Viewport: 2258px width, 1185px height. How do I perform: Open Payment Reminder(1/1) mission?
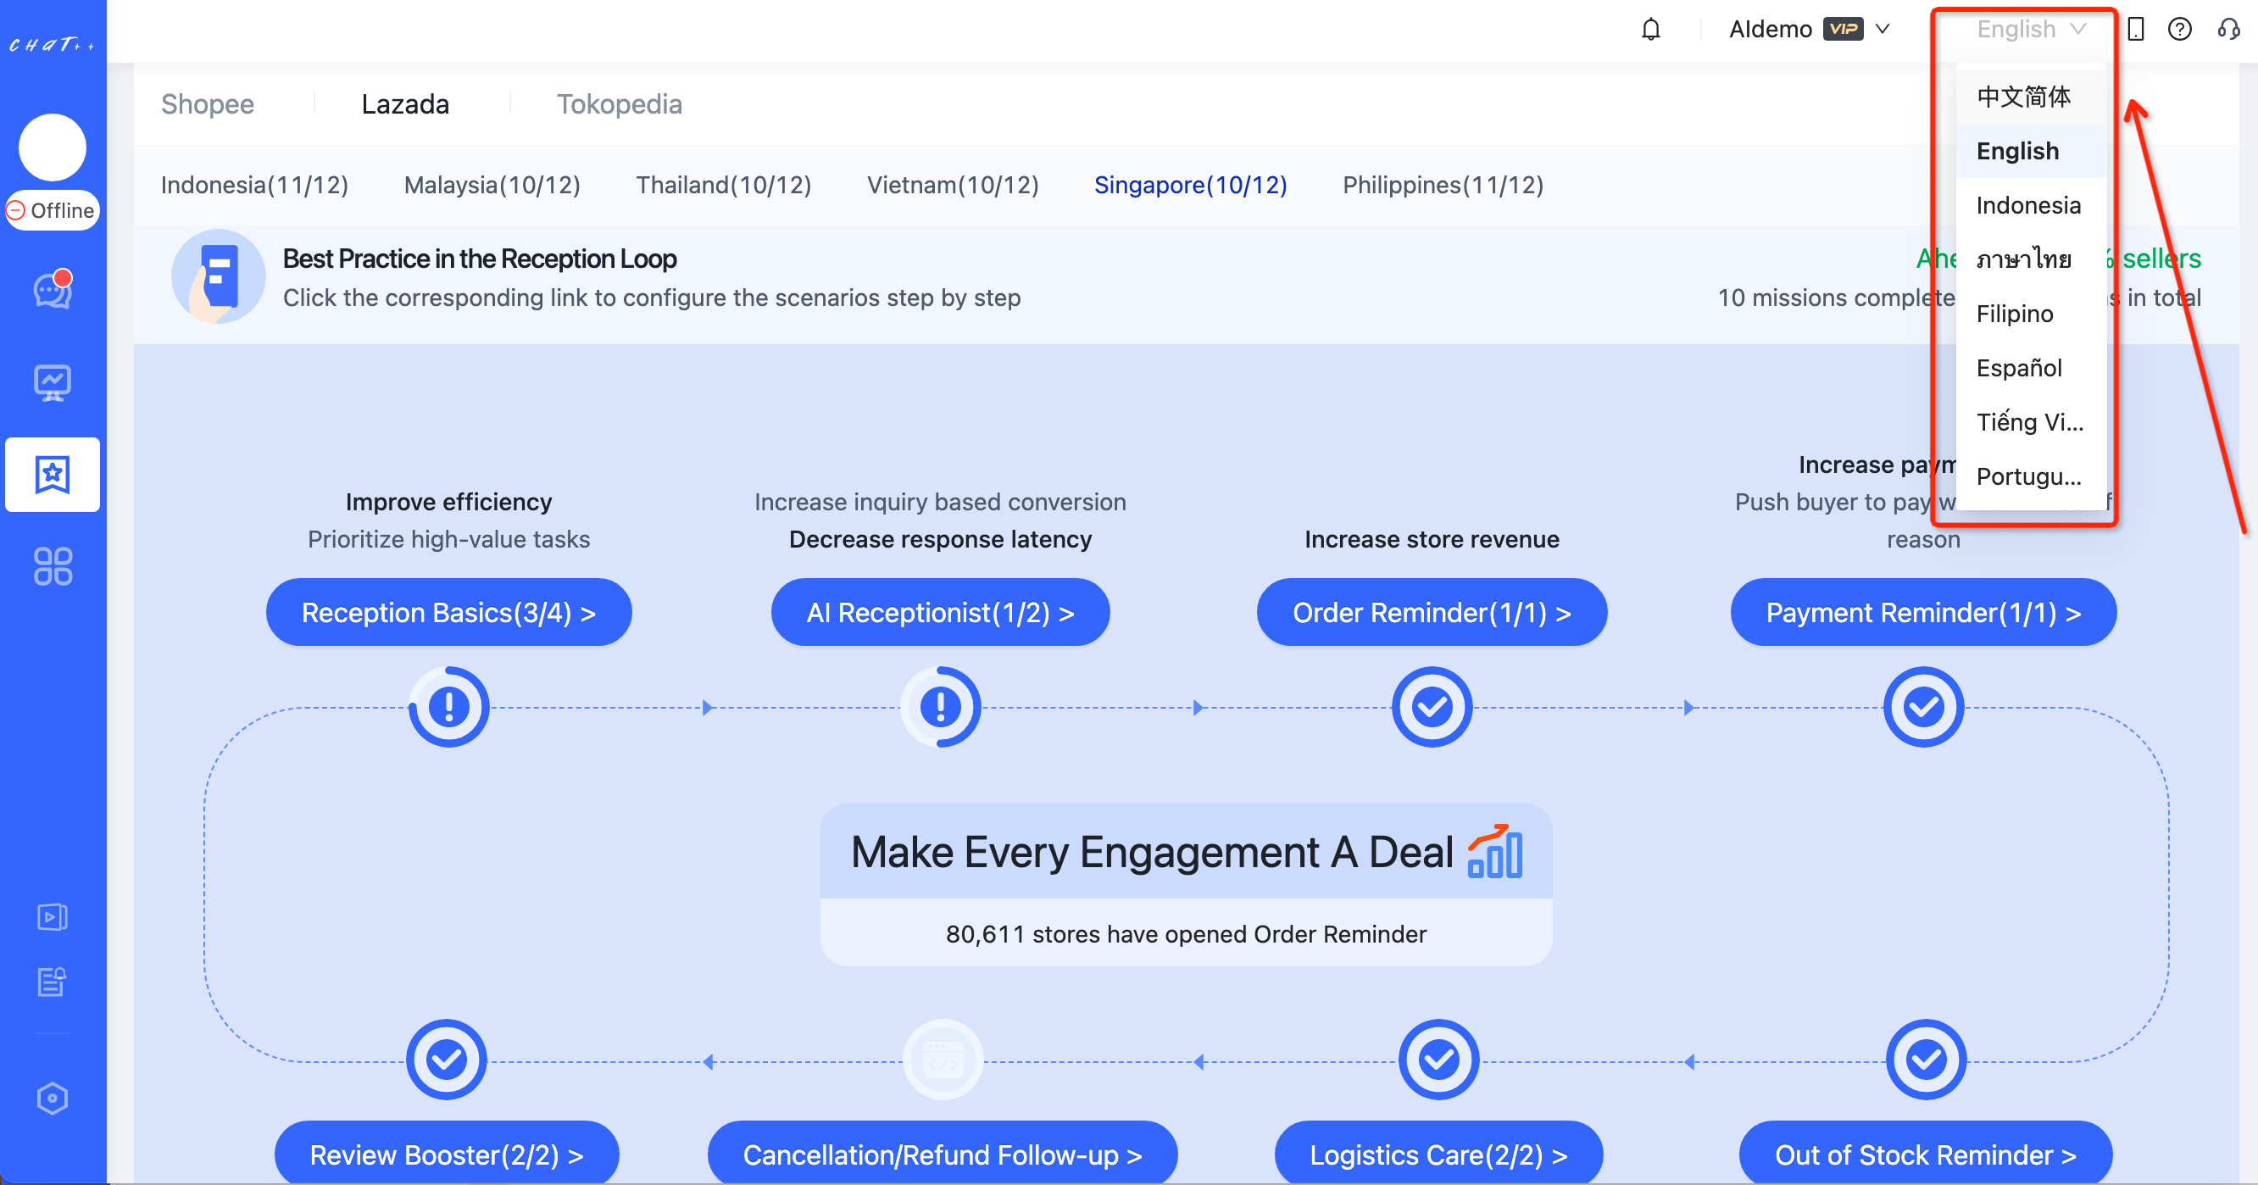pos(1922,613)
